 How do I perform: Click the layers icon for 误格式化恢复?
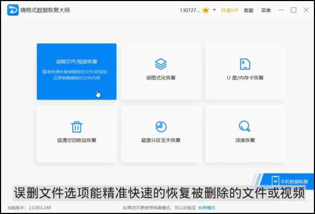pos(160,64)
